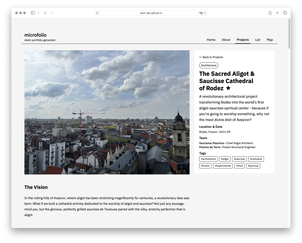
Task: Navigate back with the back arrow
Action: 45,13
